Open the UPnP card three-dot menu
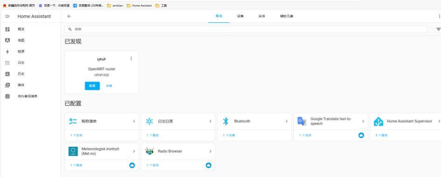441x177 pixels. pyautogui.click(x=131, y=59)
